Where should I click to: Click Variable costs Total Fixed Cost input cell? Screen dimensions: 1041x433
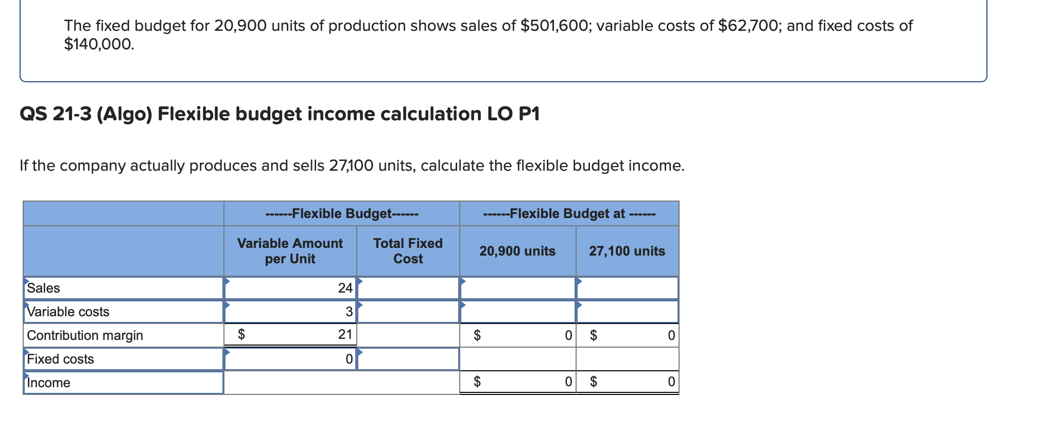[408, 312]
